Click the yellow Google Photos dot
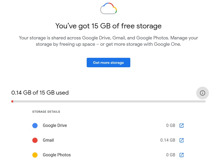 tap(35, 155)
